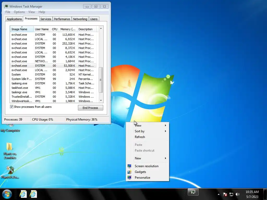Open the network tray icon
Image resolution: width=267 pixels, height=200 pixels.
click(x=231, y=194)
